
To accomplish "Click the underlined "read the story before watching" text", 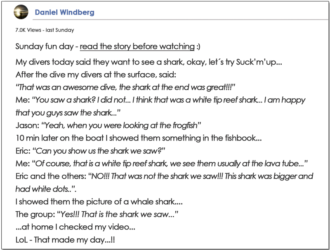I will [137, 46].
